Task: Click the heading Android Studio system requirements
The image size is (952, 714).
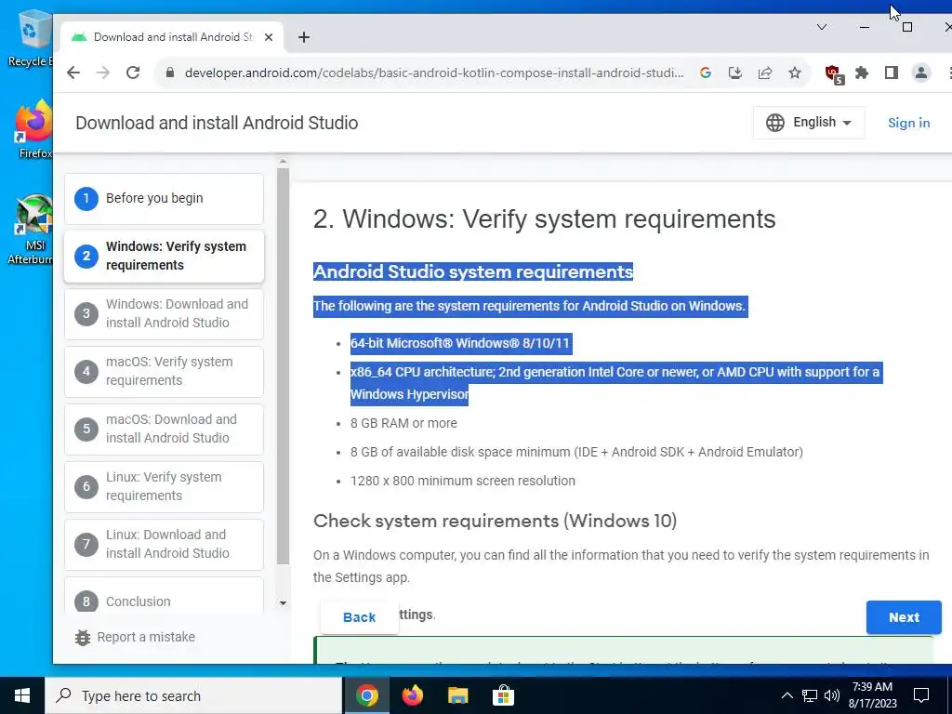Action: pyautogui.click(x=473, y=271)
